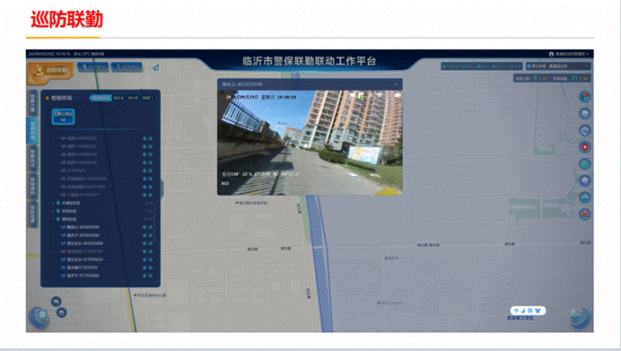Screen dimensions: 621x351
Task: Collapse the third region node above AF2033599
Action: pyautogui.click(x=54, y=219)
